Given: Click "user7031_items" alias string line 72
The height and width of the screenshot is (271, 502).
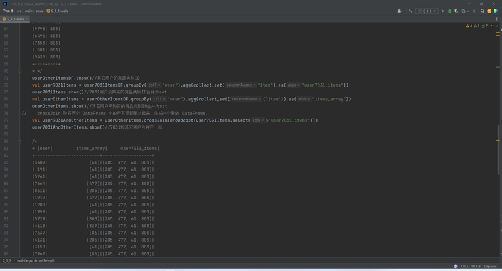Looking at the screenshot, I should 323,85.
